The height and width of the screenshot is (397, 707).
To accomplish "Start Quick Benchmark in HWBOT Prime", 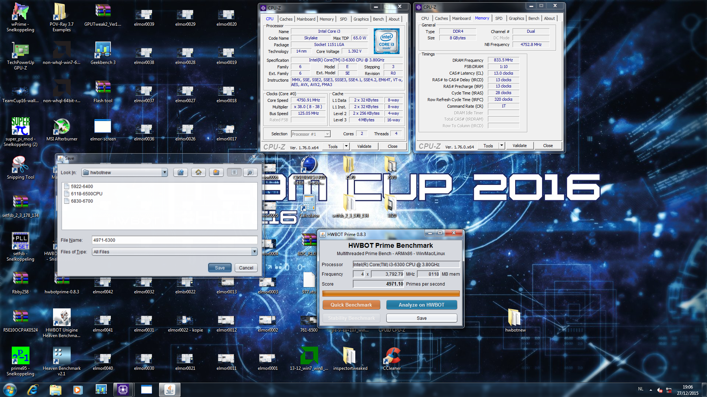I will (351, 305).
